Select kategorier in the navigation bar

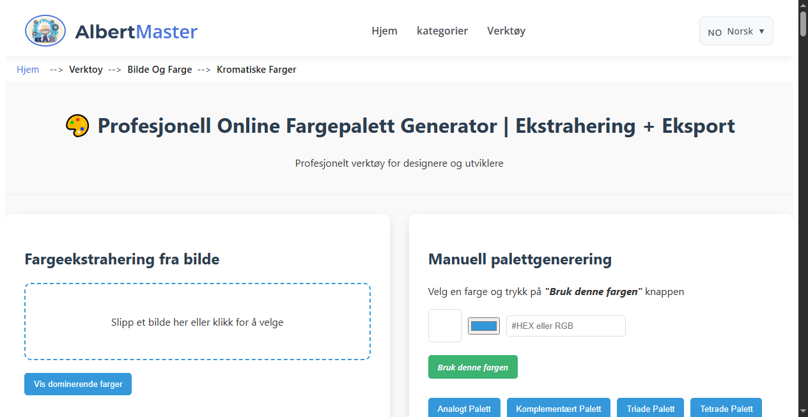(442, 31)
